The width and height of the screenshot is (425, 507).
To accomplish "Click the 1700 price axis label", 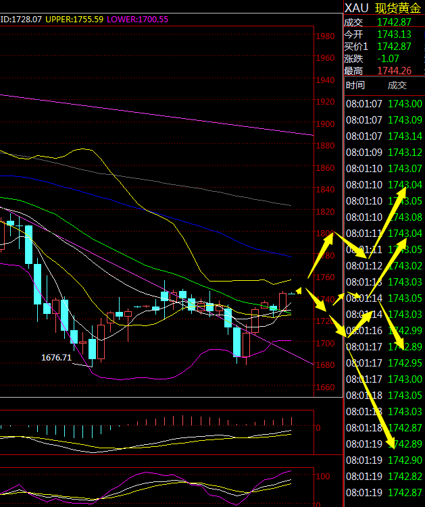I will (325, 343).
